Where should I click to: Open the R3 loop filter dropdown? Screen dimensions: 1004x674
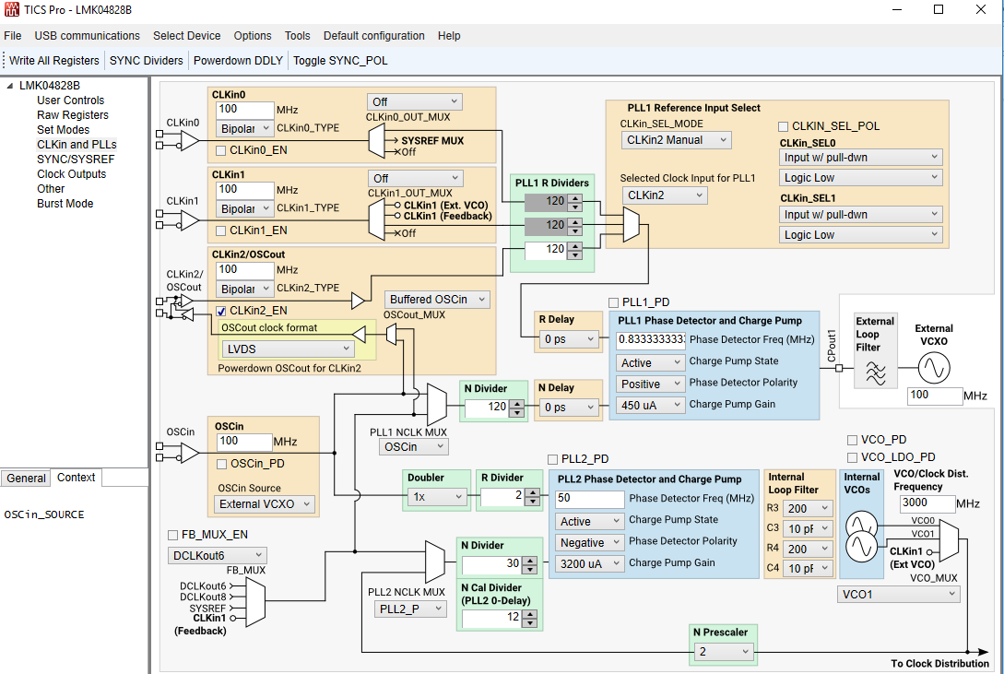[808, 508]
